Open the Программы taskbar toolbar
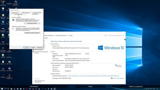Image resolution: width=160 pixels, height=90 pixels. [34, 86]
